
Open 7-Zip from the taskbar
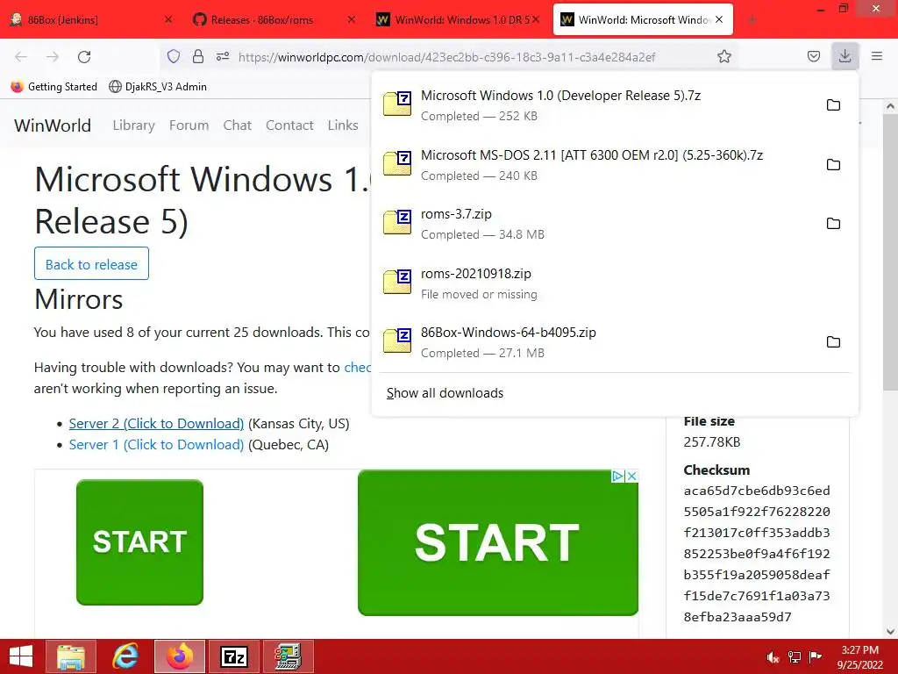(234, 656)
